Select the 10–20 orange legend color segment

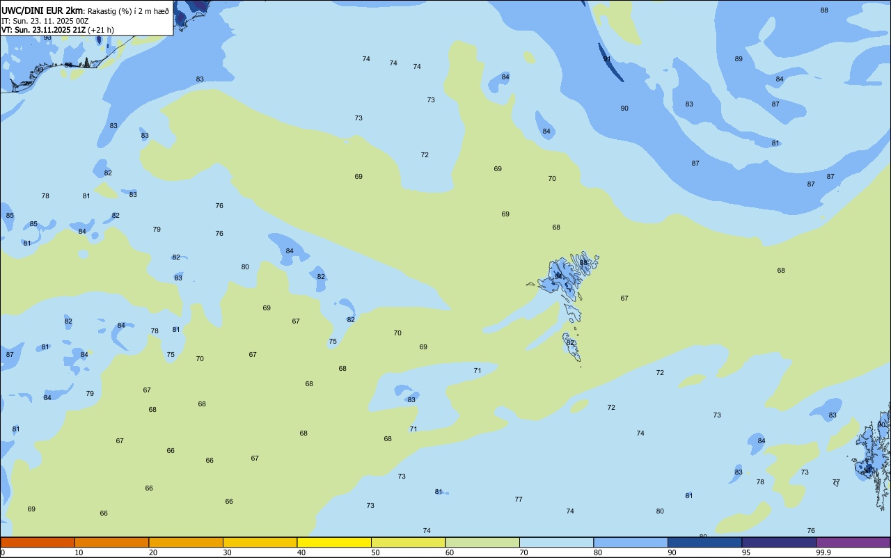[x=111, y=543]
